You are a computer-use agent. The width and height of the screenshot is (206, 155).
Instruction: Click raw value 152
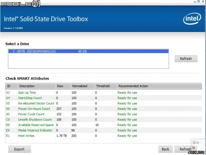click(59, 114)
